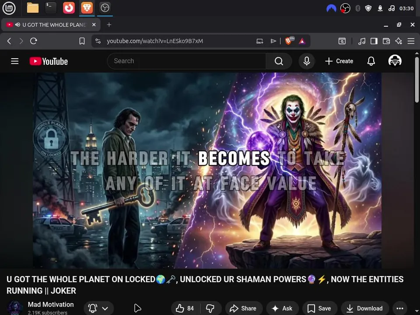This screenshot has width=420, height=315.
Task: Open the Linux Mint start menu
Action: (x=9, y=8)
